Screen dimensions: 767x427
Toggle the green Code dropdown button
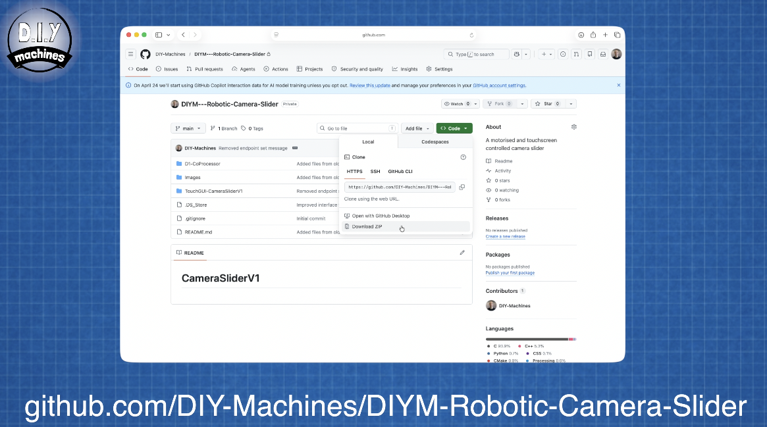coord(454,128)
